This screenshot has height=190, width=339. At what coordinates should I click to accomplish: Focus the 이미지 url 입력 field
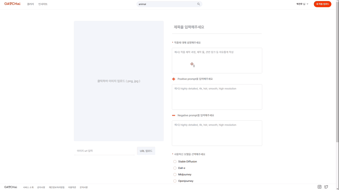click(x=104, y=151)
